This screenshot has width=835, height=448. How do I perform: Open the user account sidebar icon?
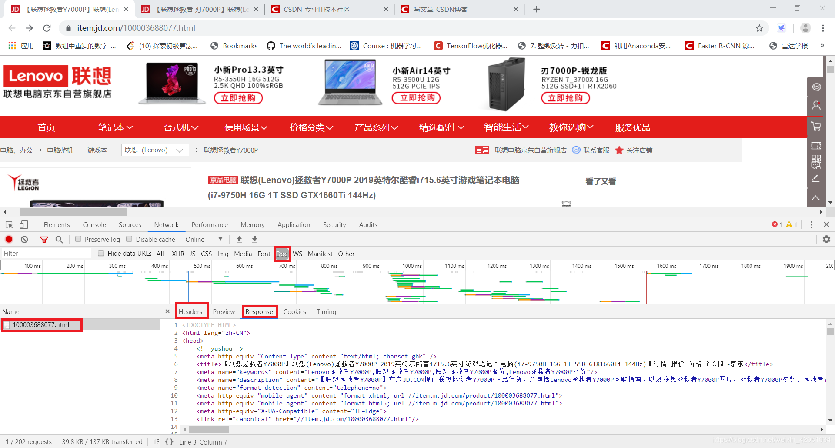click(x=816, y=106)
